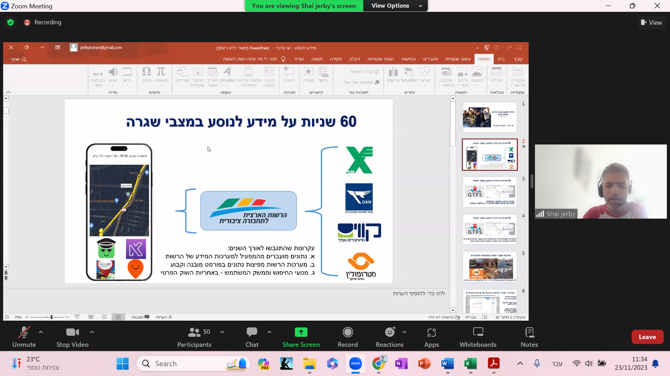Toggle Stop Video camera button
The height and width of the screenshot is (376, 670).
click(72, 332)
